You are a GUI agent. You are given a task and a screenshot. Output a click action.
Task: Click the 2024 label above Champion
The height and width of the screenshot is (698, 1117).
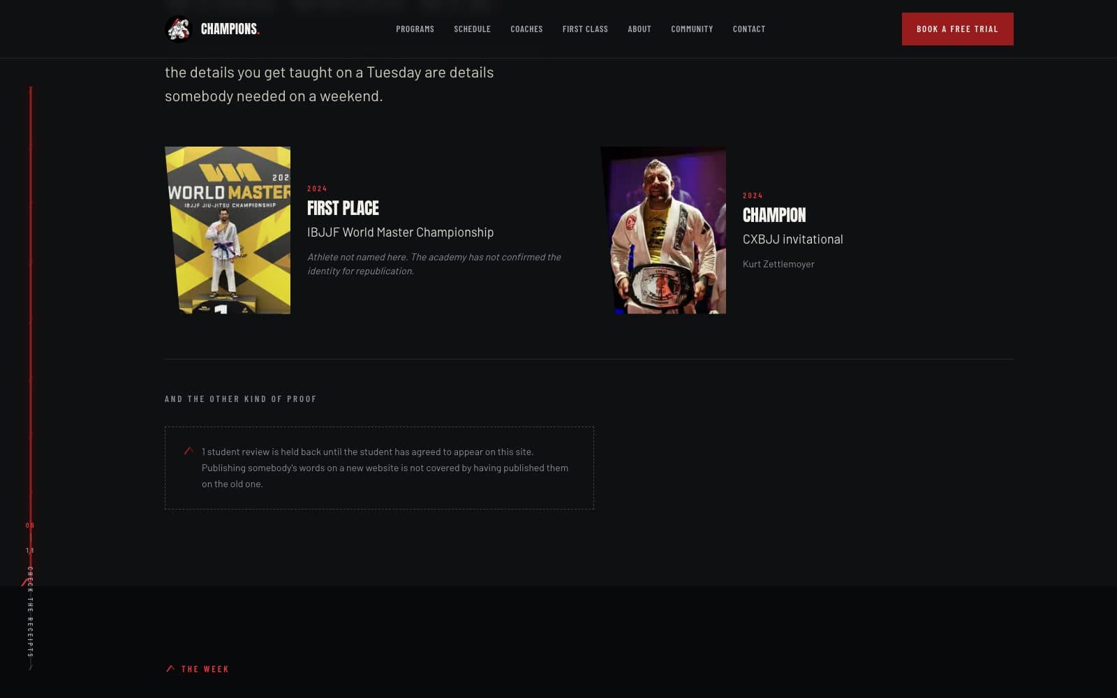753,195
